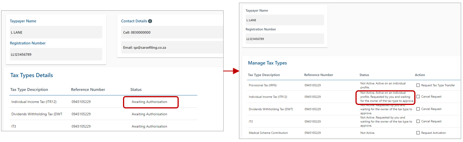Click Medical Scheme Contribution tax type
Viewport: 463px width, 142px height.
[x=268, y=133]
